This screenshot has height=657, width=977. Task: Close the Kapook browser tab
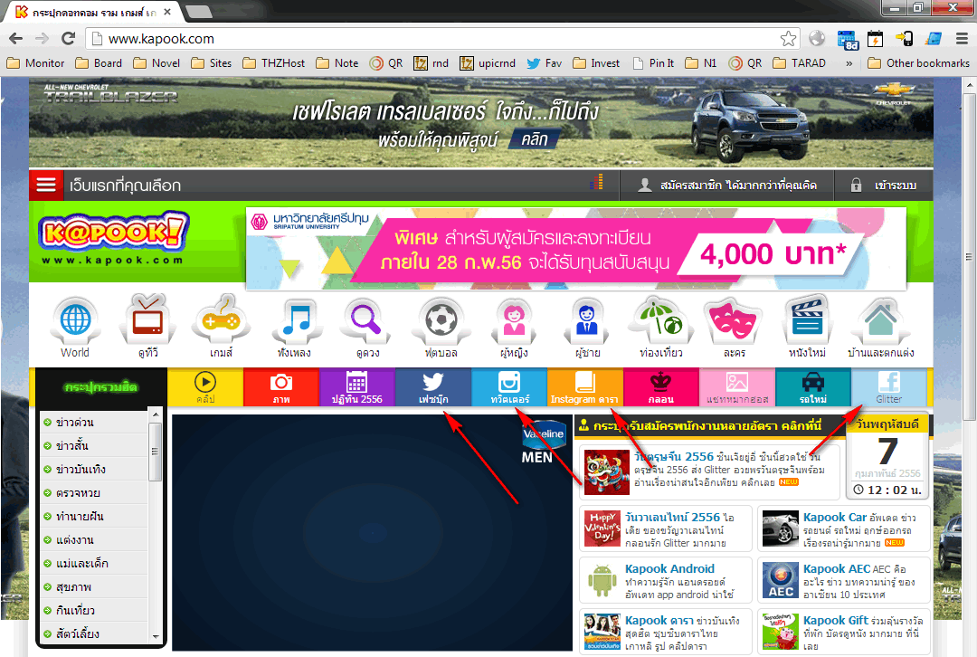click(x=167, y=12)
